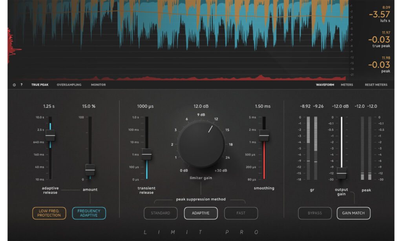Toggle the Bypass button
Screen dimensions: 402x241
[x=315, y=213]
